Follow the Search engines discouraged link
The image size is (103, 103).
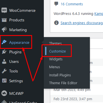(82, 23)
